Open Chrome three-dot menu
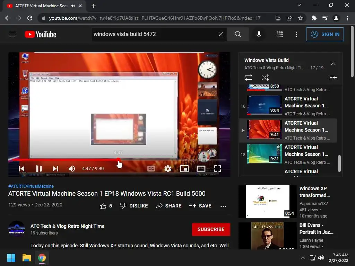355x266 pixels. (x=347, y=18)
